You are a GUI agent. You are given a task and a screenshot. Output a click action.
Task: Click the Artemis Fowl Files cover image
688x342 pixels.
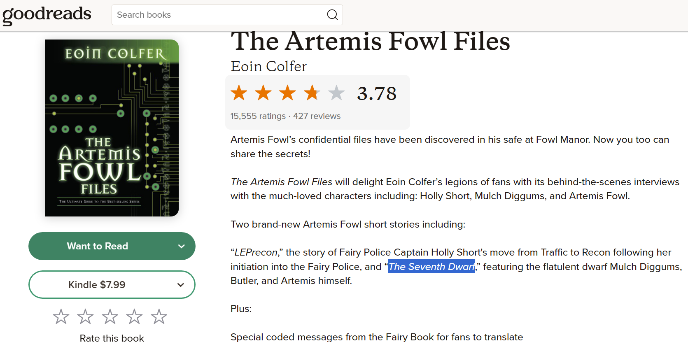112,128
